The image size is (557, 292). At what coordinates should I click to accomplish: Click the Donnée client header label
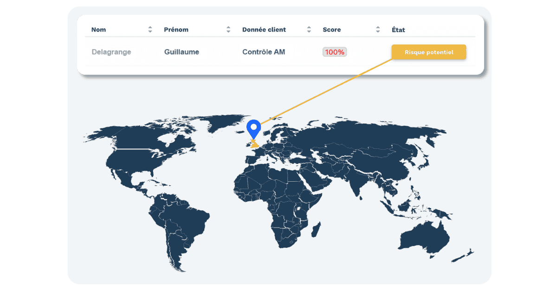pos(264,30)
